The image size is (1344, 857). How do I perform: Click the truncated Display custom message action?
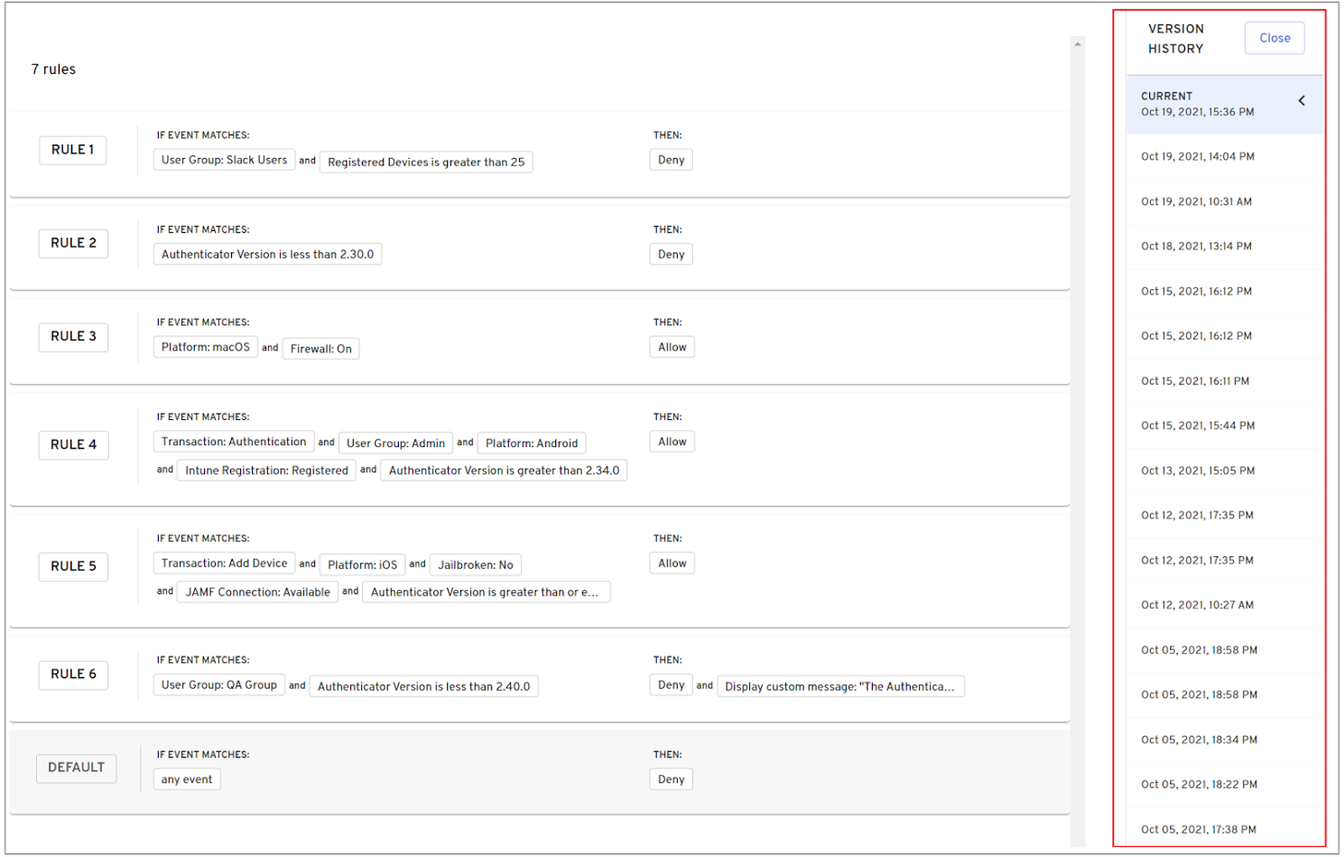pos(840,687)
